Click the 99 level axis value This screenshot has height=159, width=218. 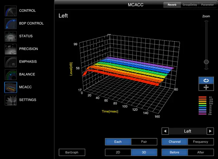pos(76,44)
